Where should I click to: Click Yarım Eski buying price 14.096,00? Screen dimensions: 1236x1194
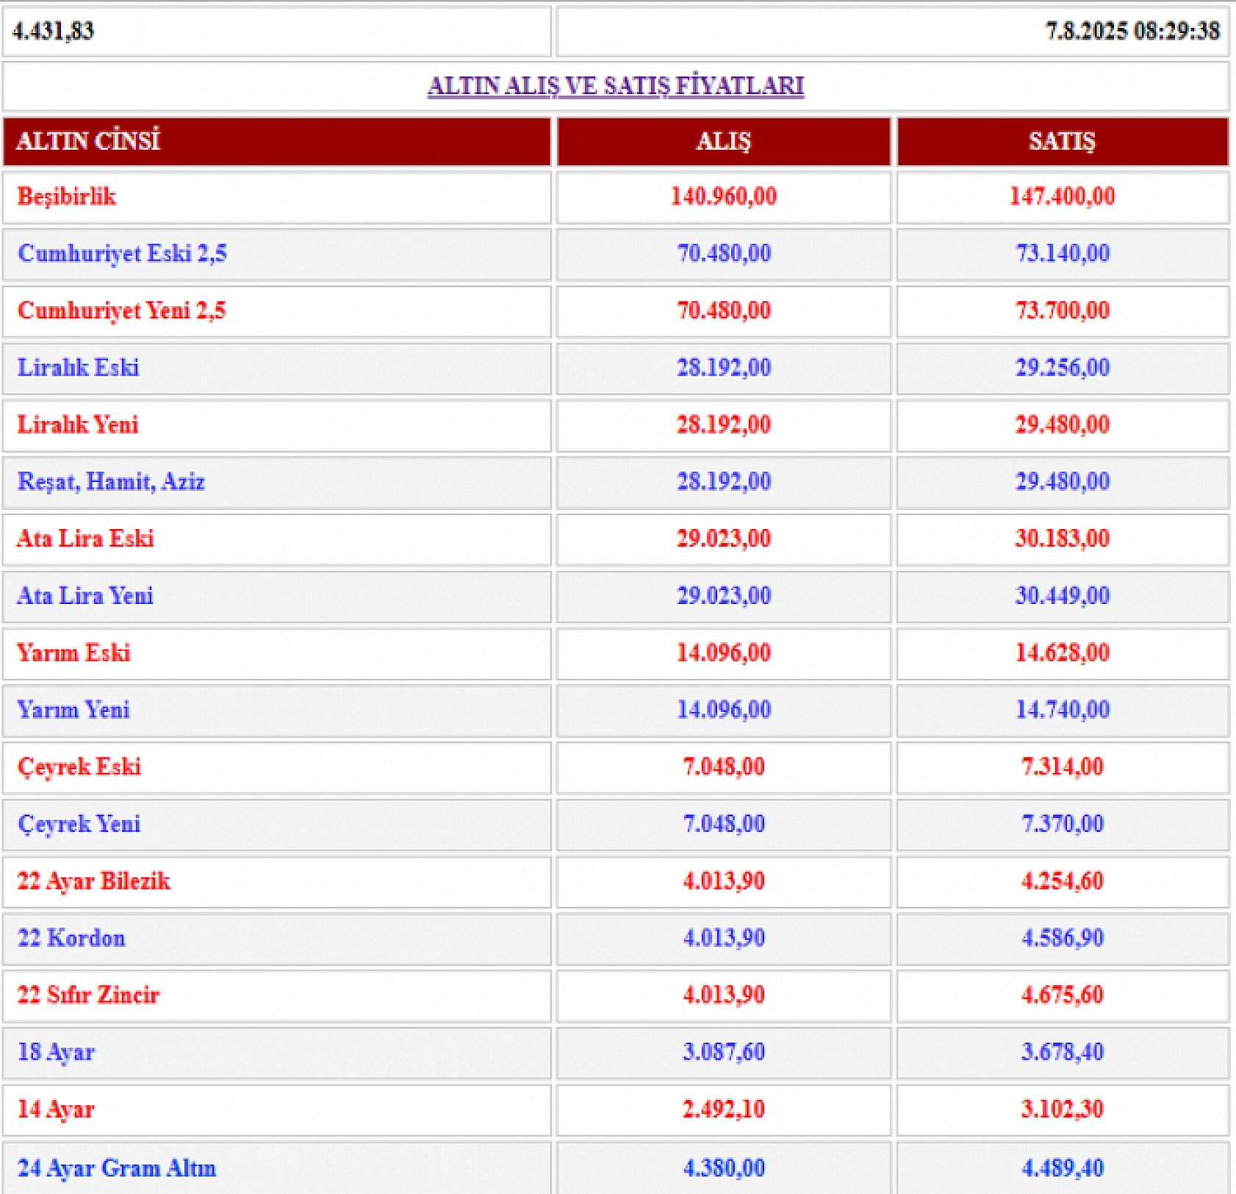(723, 653)
